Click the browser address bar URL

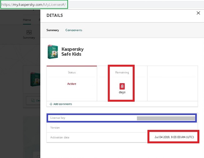pyautogui.click(x=33, y=5)
